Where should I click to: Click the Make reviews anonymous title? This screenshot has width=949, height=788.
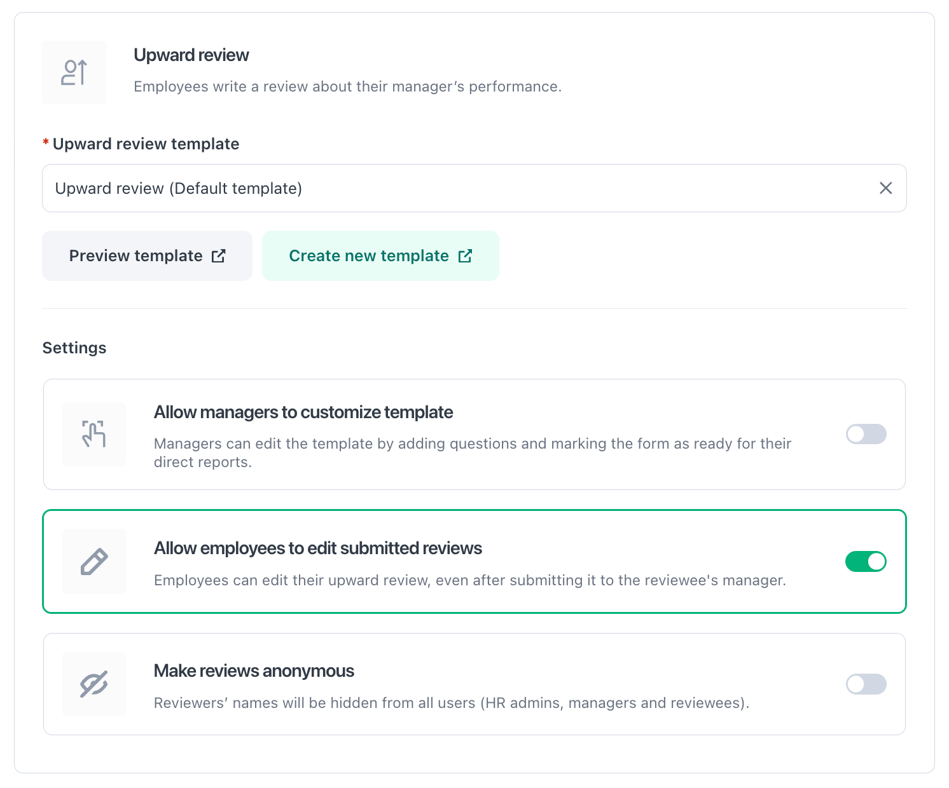[254, 671]
